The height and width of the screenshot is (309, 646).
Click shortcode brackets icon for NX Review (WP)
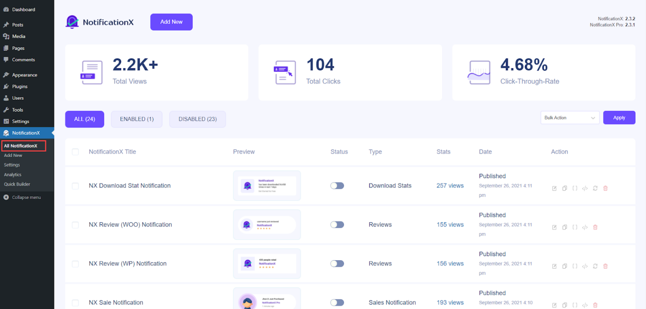(x=575, y=266)
